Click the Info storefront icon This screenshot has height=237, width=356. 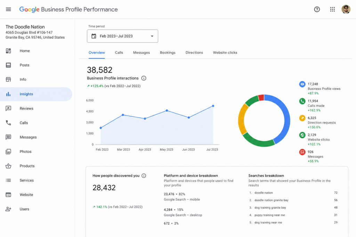[x=8, y=80]
